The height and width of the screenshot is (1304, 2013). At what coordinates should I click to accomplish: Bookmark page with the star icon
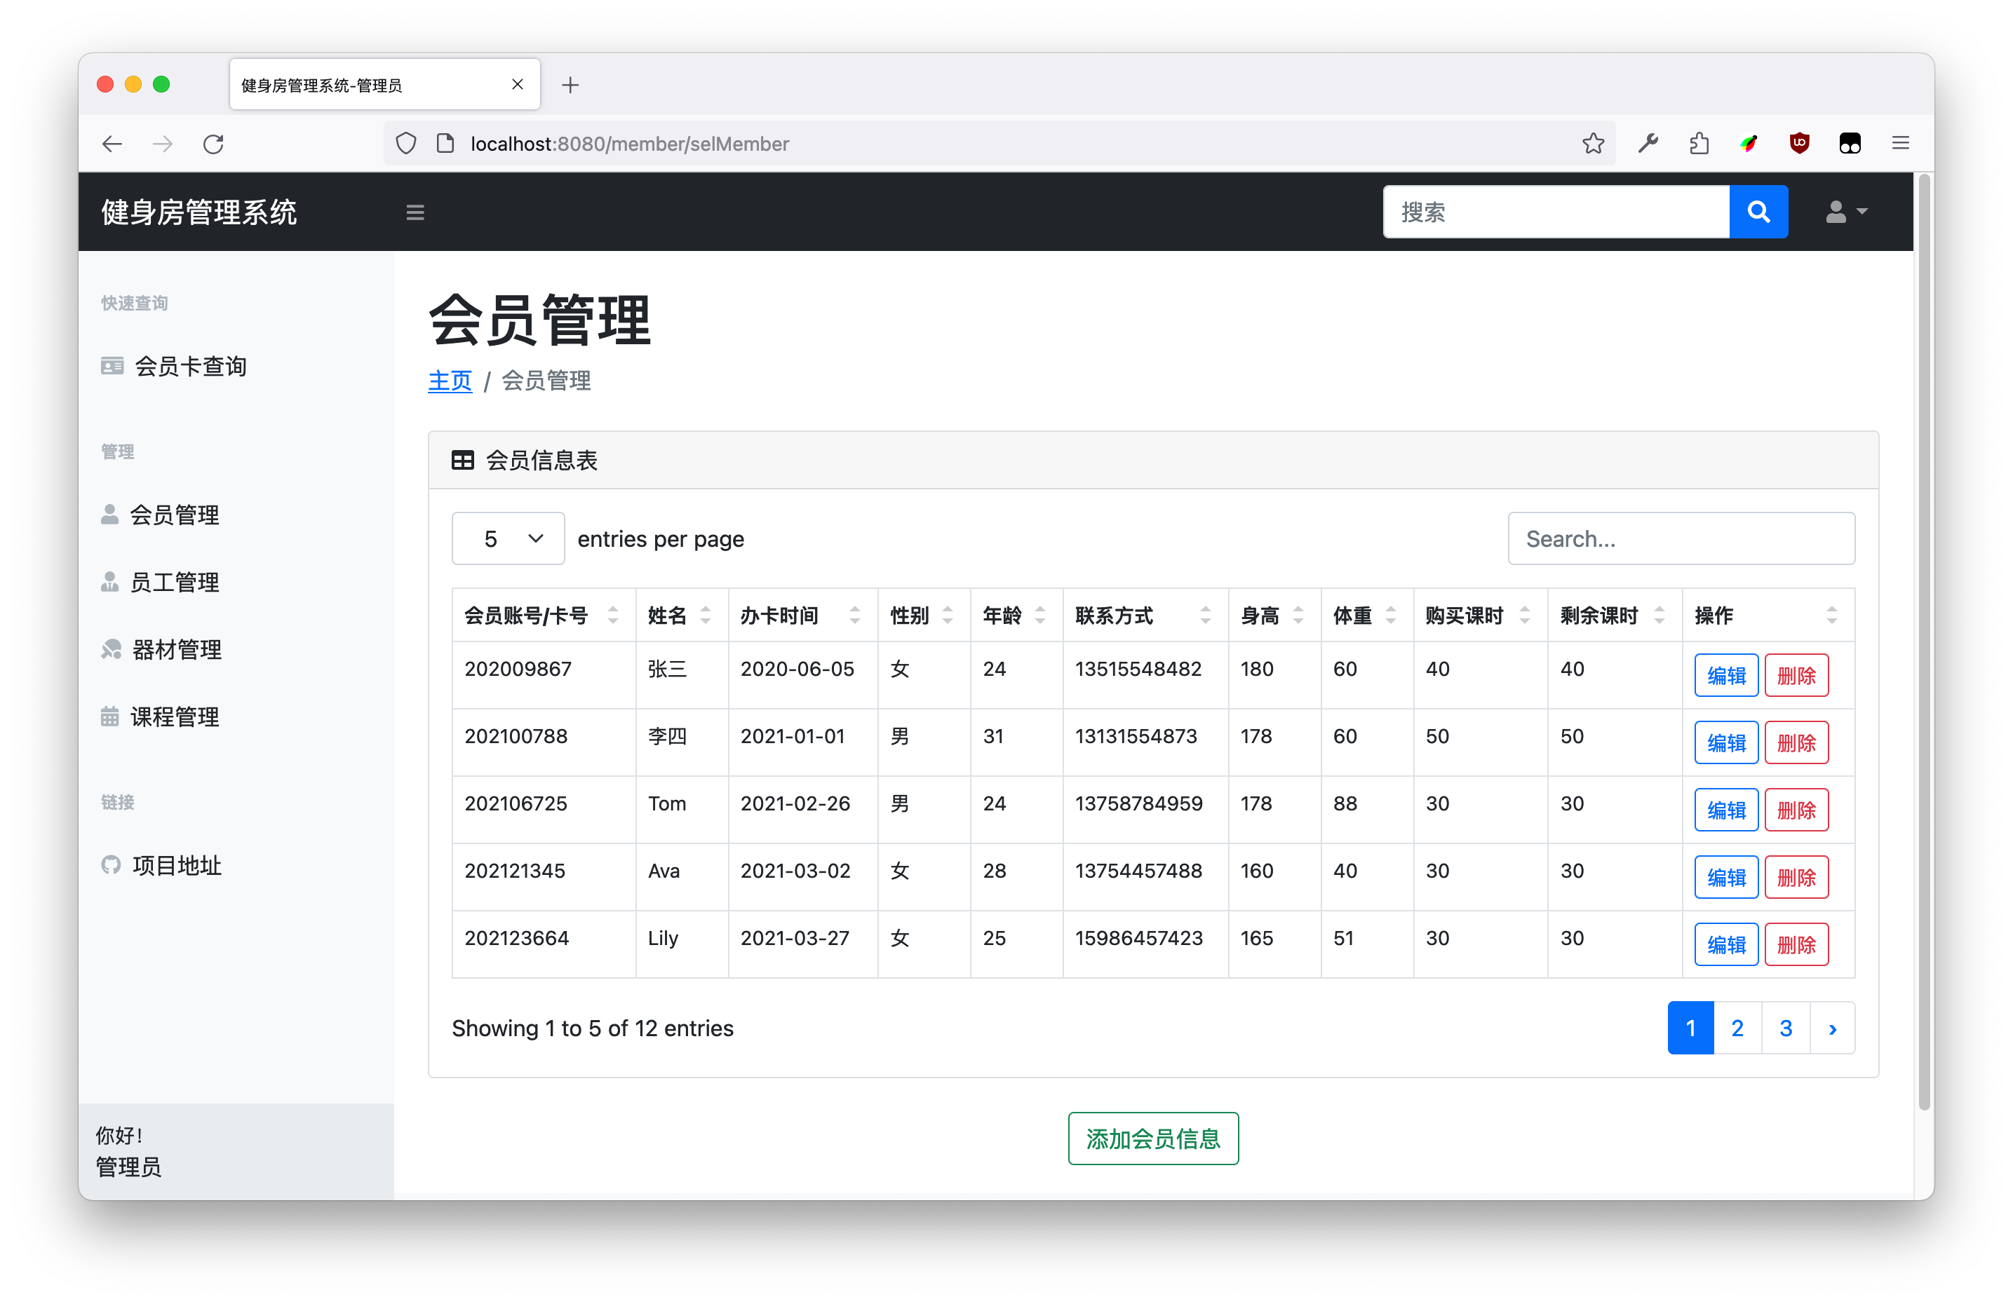[x=1593, y=144]
